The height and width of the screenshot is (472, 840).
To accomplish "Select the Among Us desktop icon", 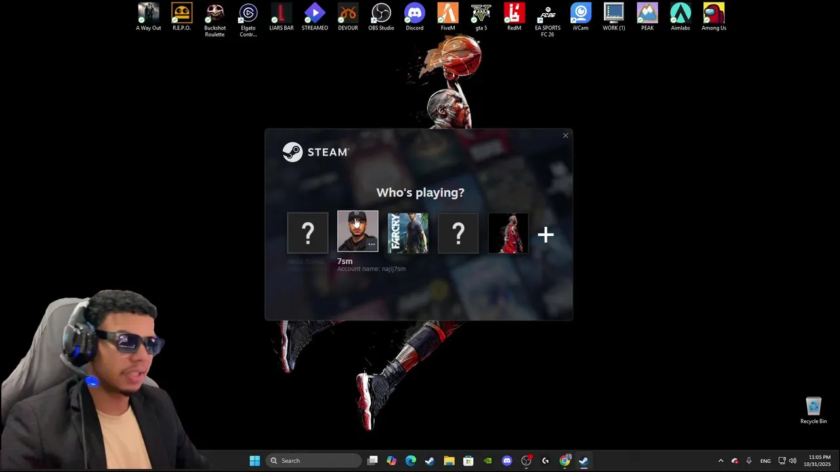I will 714,18.
